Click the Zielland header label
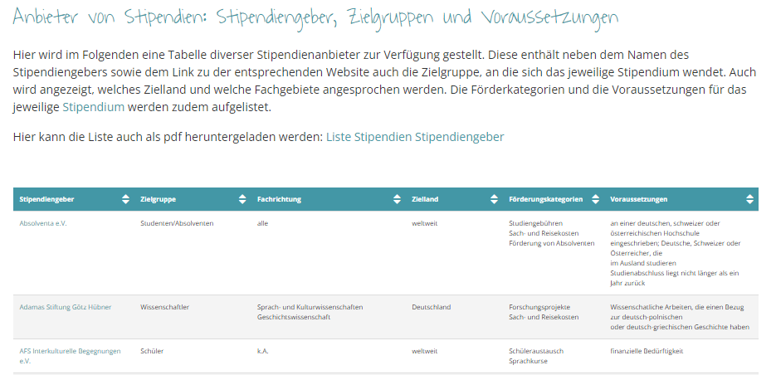Screen dimensions: 776x375 [x=425, y=199]
